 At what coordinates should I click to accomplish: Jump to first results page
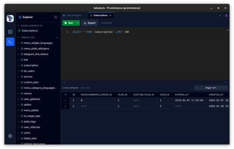(196, 88)
